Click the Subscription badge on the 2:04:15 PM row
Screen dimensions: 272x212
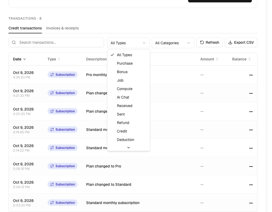click(x=62, y=184)
